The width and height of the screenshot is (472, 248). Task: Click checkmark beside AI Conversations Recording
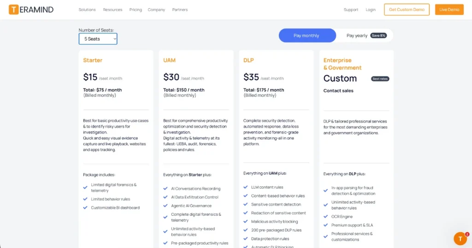[x=165, y=189]
